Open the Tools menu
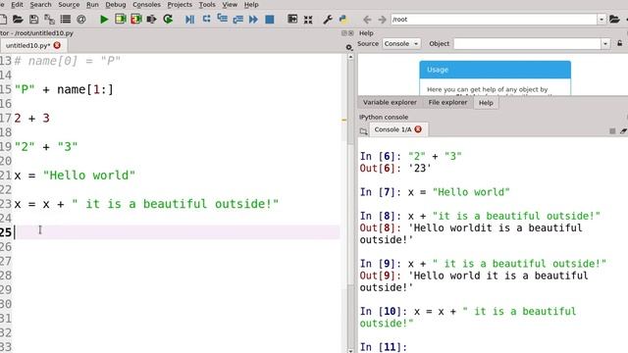628x353 pixels. click(207, 4)
